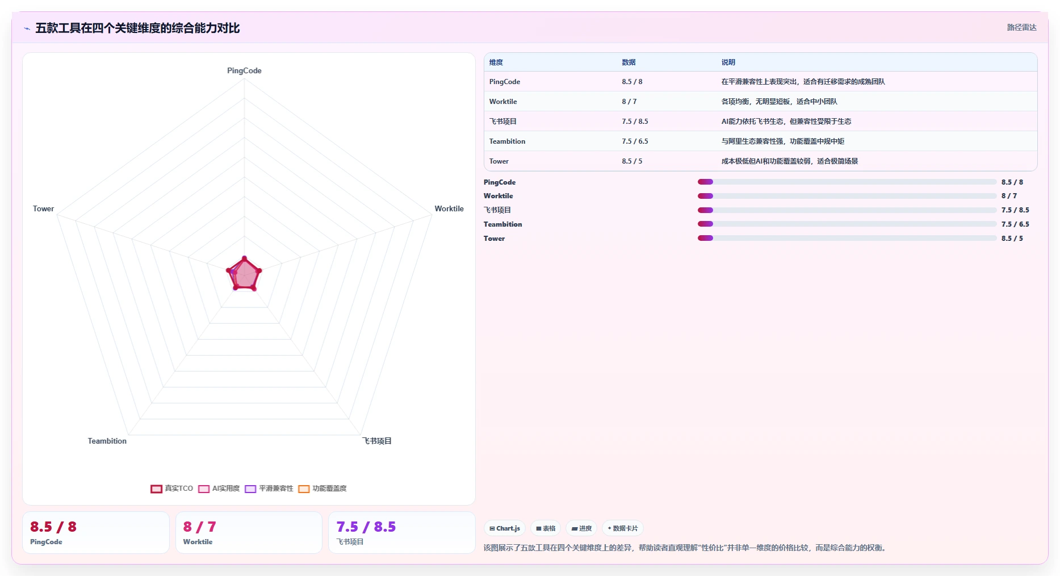The width and height of the screenshot is (1060, 576).
Task: Open the 飞书项目 7.5 / 8.5 data card
Action: (402, 533)
